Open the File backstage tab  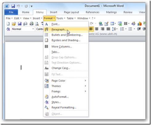[11, 12]
